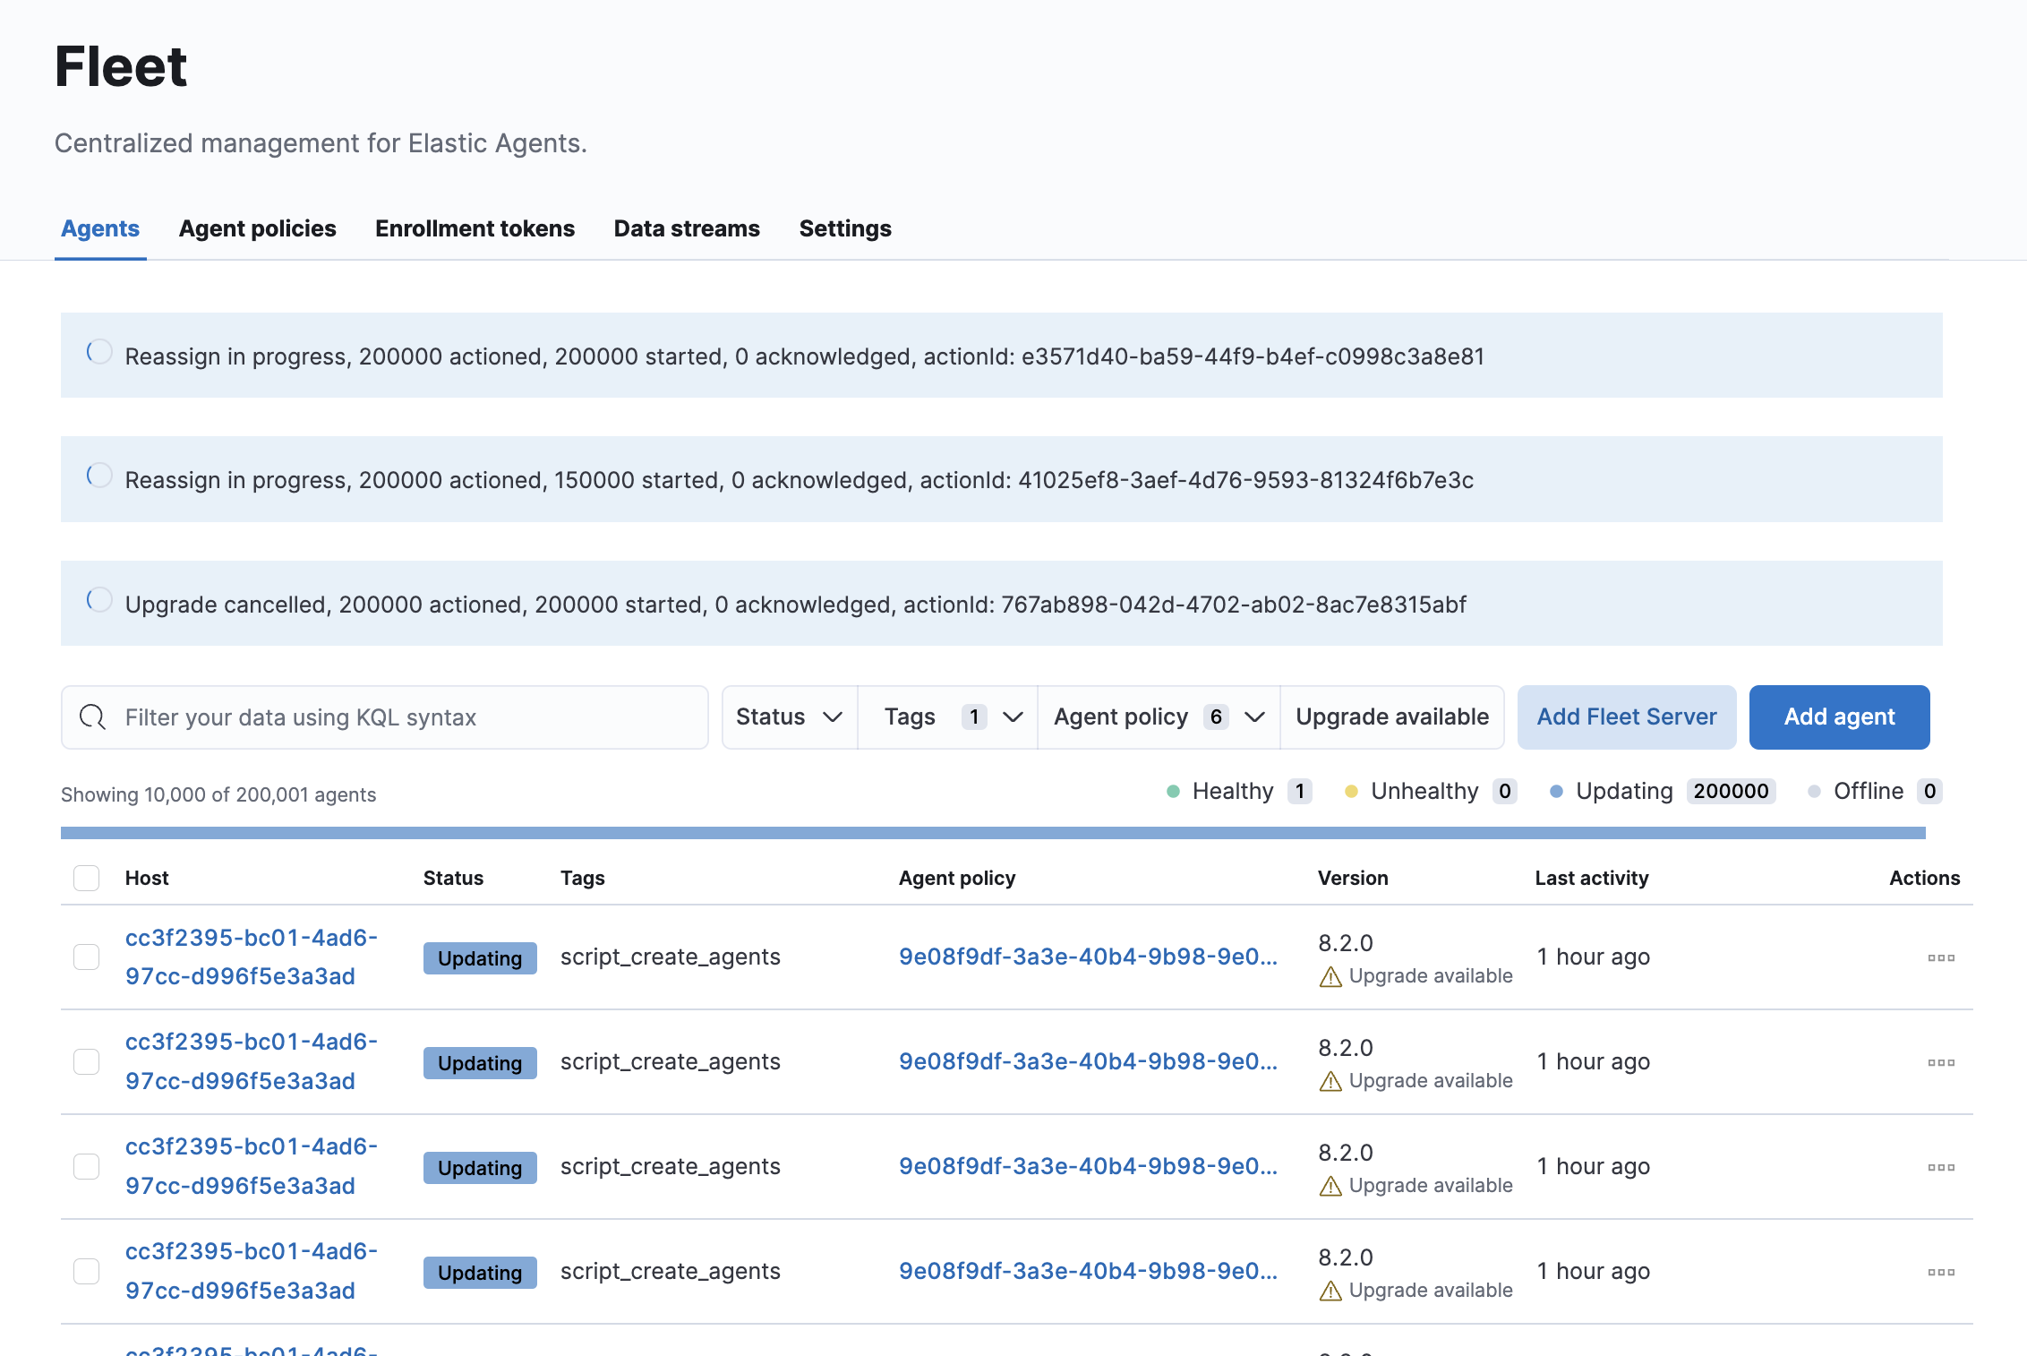Check the first agent row checkbox
This screenshot has height=1356, width=2027.
87,957
